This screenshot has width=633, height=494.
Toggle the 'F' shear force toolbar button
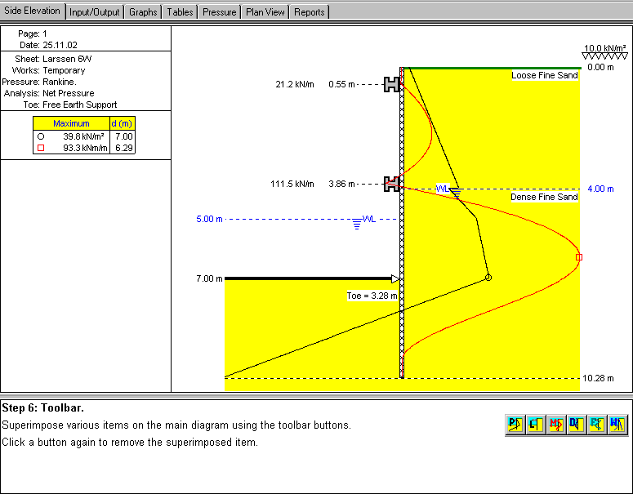tap(597, 424)
